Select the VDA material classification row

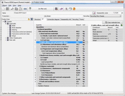62,31
